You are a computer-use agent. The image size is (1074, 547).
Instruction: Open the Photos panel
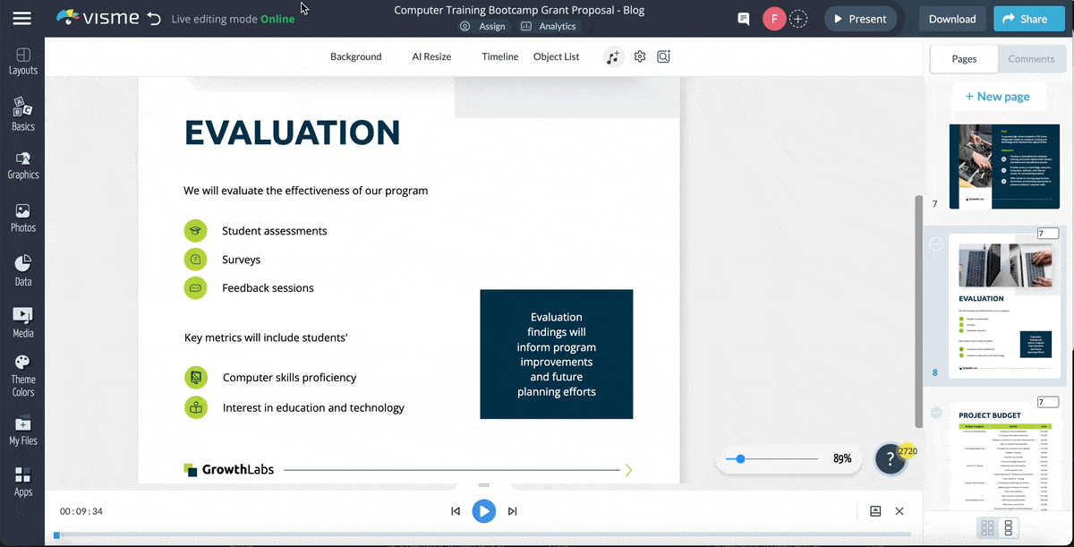point(22,217)
